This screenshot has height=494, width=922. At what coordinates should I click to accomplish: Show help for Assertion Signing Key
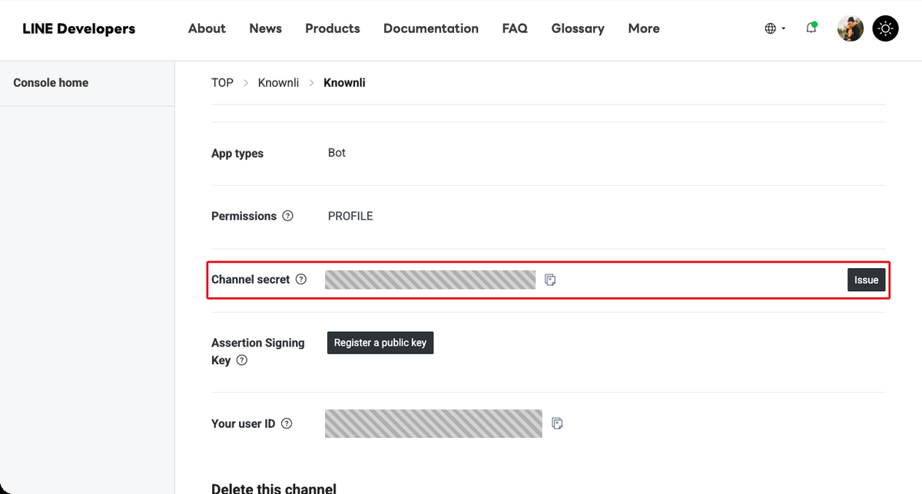tap(242, 360)
